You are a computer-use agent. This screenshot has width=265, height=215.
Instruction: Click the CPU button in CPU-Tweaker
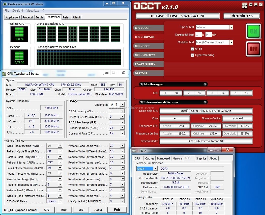47,210
